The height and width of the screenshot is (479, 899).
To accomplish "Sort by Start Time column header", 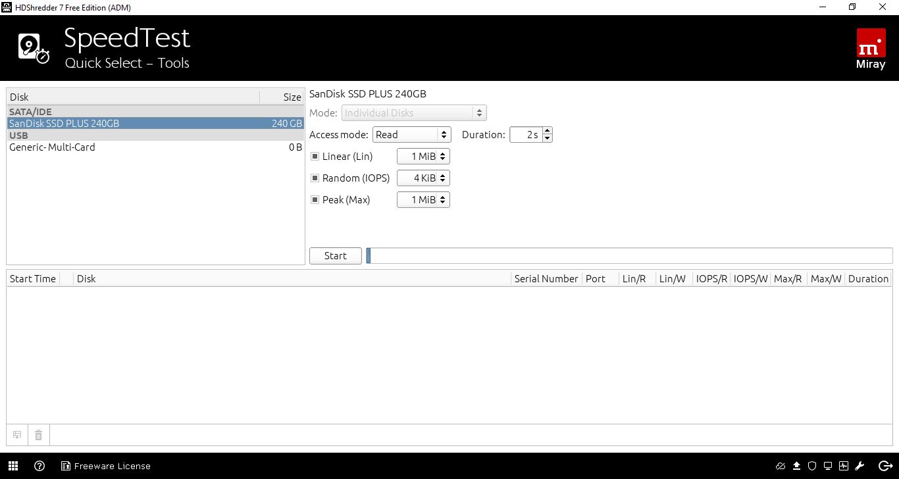I will tap(33, 278).
